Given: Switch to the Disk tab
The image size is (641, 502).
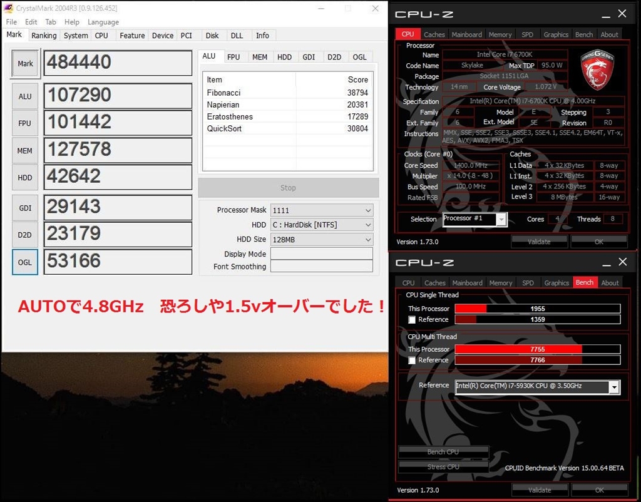Looking at the screenshot, I should pos(212,36).
